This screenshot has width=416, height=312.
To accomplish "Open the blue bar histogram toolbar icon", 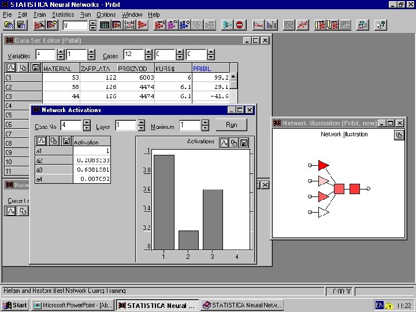I will pyautogui.click(x=272, y=25).
